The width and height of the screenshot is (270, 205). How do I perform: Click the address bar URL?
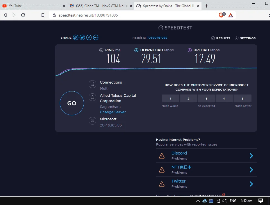(88, 15)
